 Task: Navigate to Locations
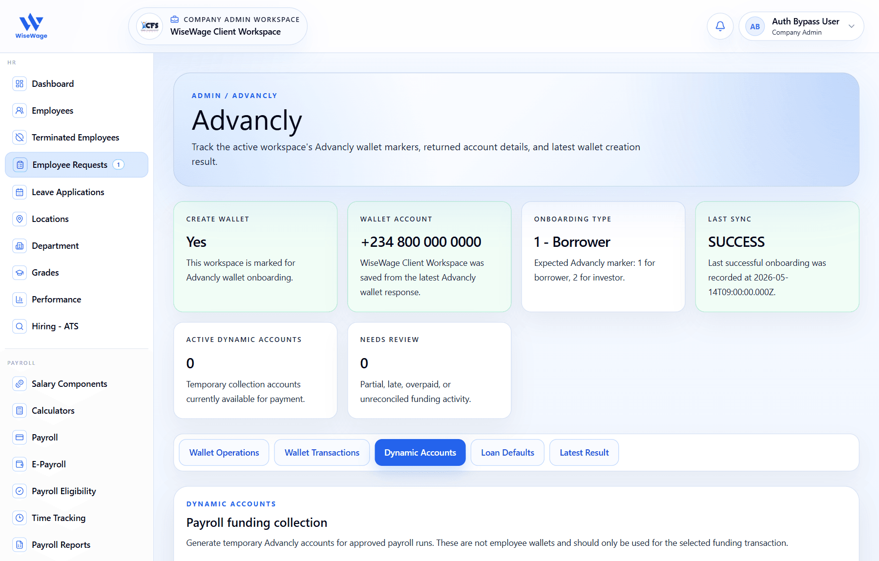77,219
